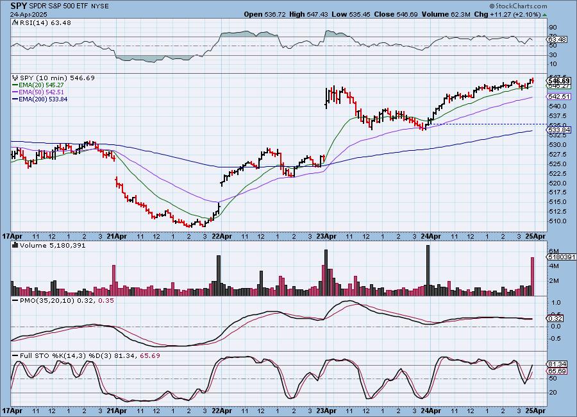Screen dimensions: 577x417
Task: Click the Volume 62.3M header value
Action: 446,14
